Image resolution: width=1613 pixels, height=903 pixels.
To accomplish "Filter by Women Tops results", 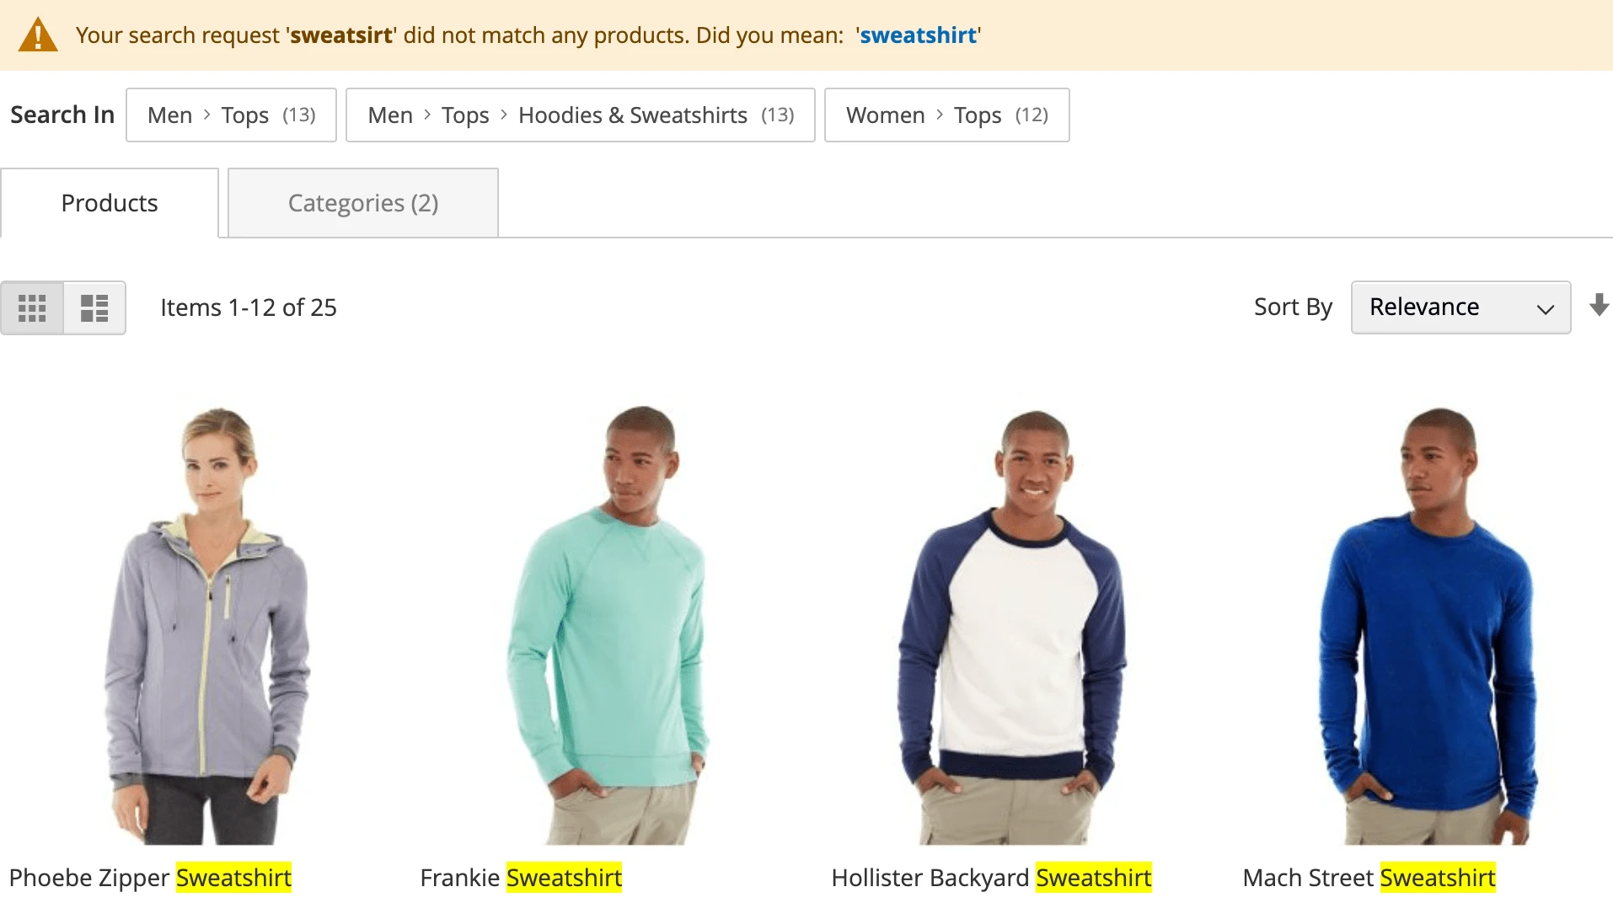I will click(x=945, y=115).
